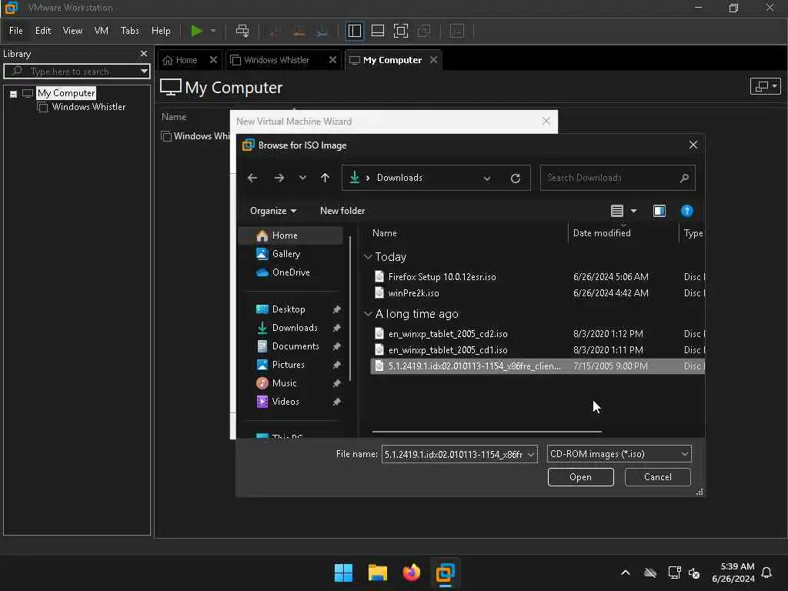The height and width of the screenshot is (591, 788).
Task: Open File Explorer from the taskbar
Action: tap(377, 573)
